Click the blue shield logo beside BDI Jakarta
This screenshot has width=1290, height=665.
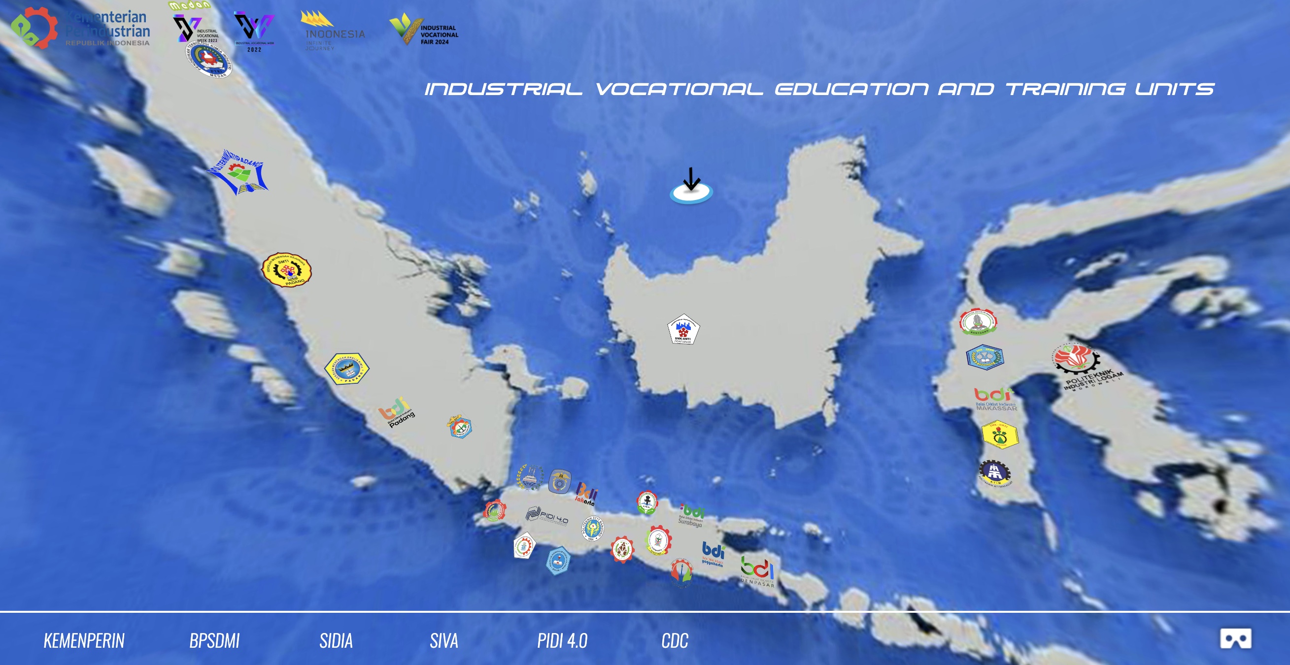coord(560,482)
